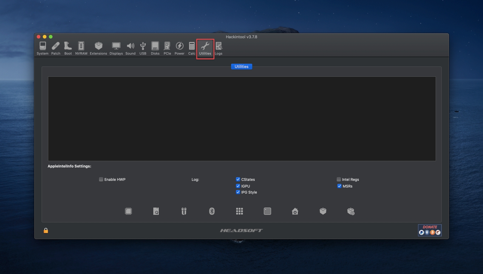Click the CPU chip icon in bottom row

click(x=128, y=211)
